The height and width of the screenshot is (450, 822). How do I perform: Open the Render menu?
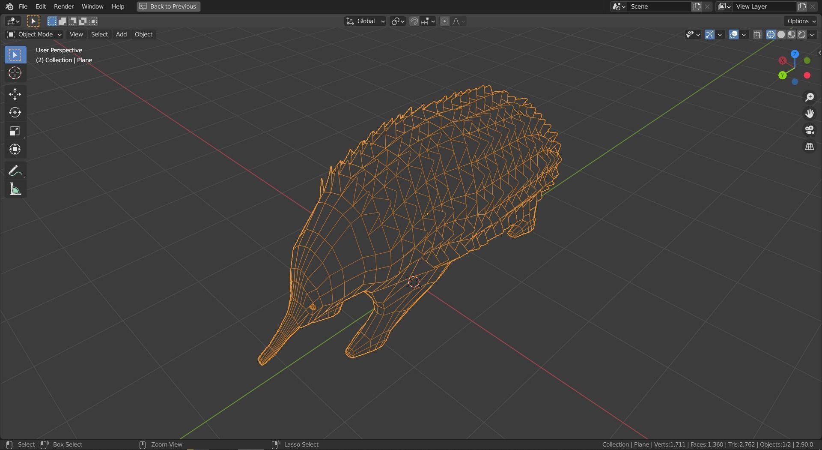(x=64, y=6)
